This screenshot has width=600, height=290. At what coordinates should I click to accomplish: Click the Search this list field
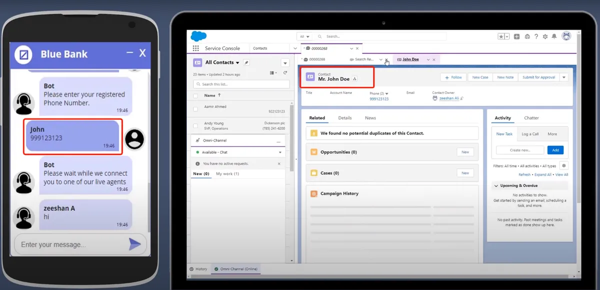(x=241, y=84)
